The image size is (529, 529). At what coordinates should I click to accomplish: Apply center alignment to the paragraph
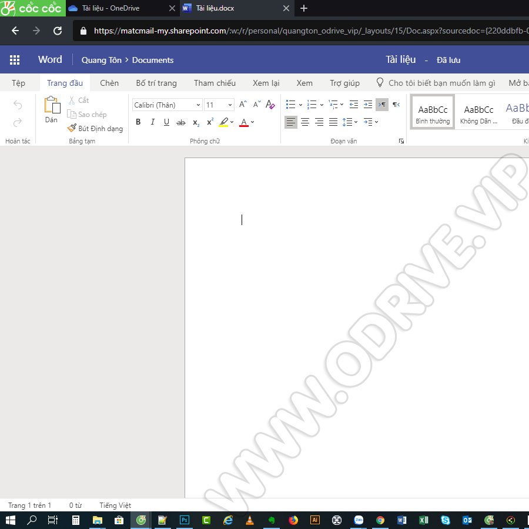point(304,122)
